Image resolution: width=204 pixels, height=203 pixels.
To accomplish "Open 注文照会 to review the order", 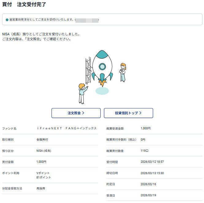I will 76,113.
